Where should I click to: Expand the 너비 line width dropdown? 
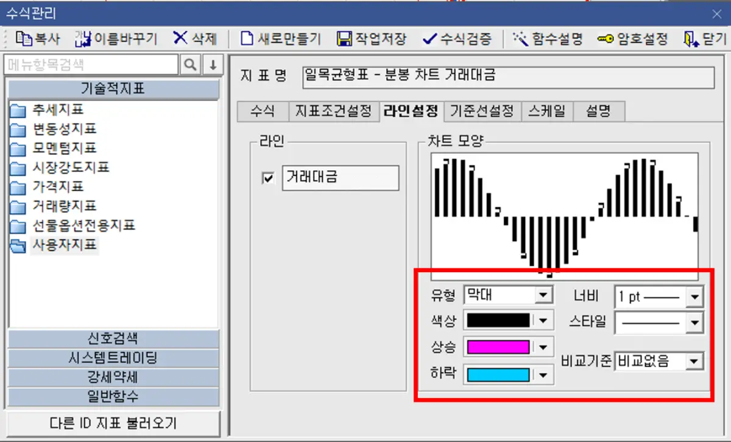coord(694,296)
